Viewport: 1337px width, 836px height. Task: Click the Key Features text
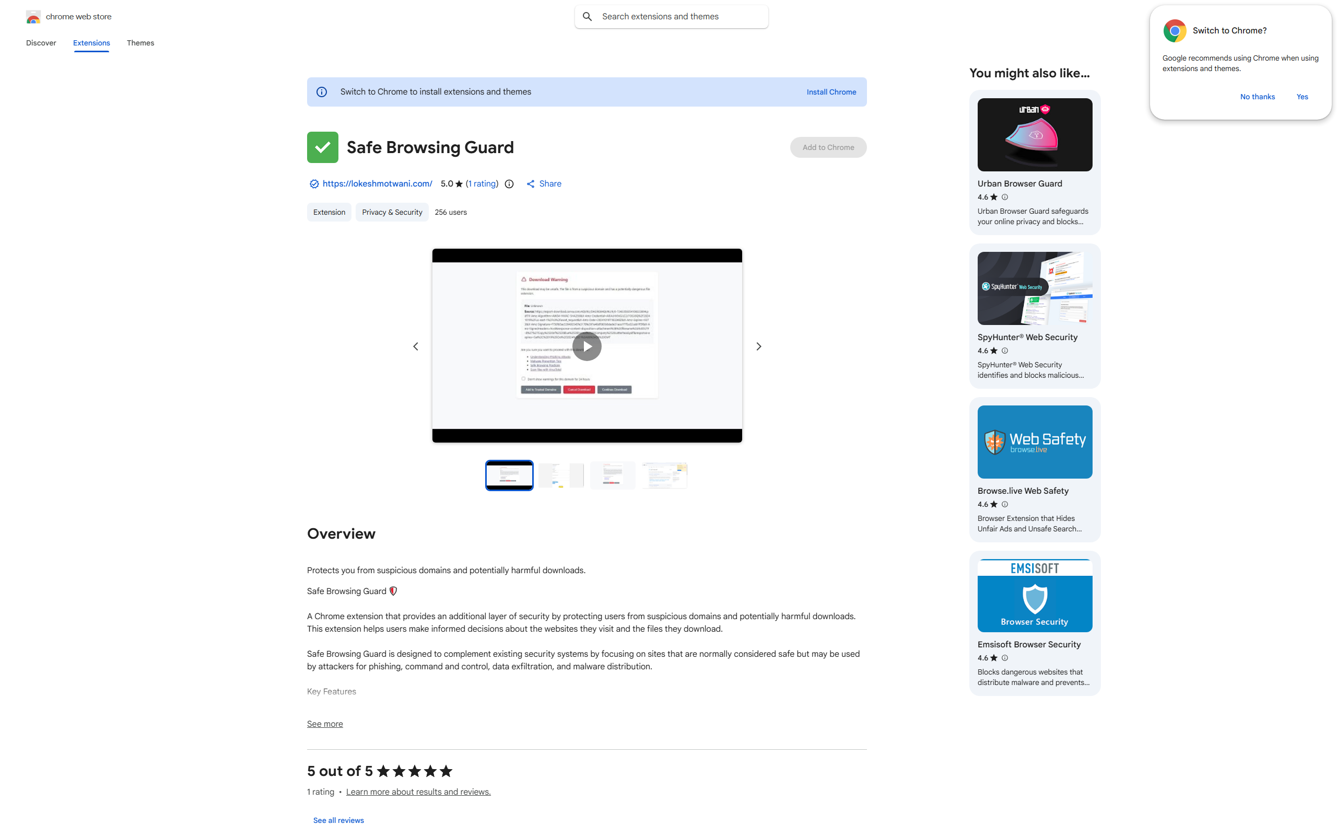[332, 692]
